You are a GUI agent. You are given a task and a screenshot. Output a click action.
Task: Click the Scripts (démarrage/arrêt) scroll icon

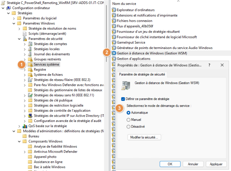(25, 34)
